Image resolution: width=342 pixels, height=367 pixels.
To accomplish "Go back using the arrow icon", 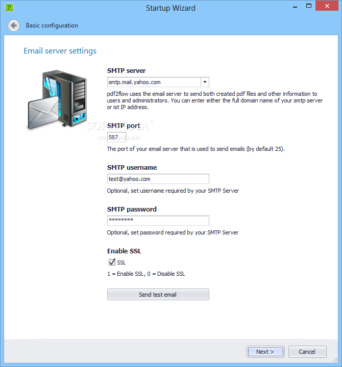I will pyautogui.click(x=14, y=25).
